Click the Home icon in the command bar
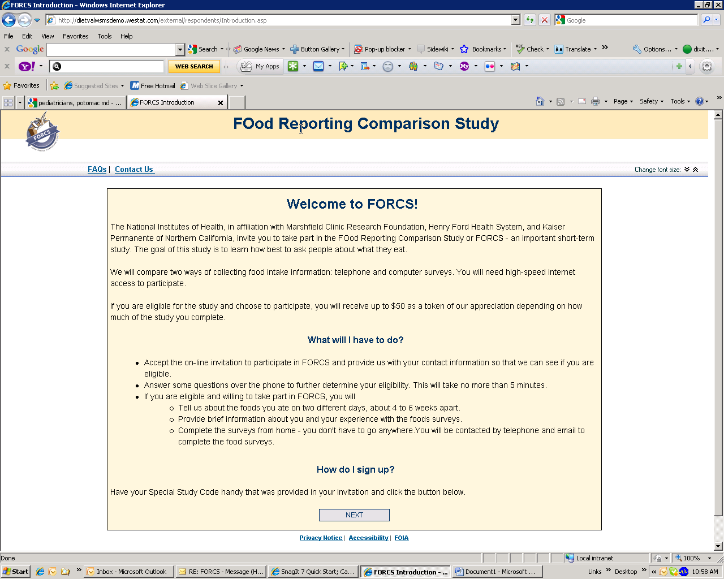The width and height of the screenshot is (724, 579). click(x=540, y=101)
